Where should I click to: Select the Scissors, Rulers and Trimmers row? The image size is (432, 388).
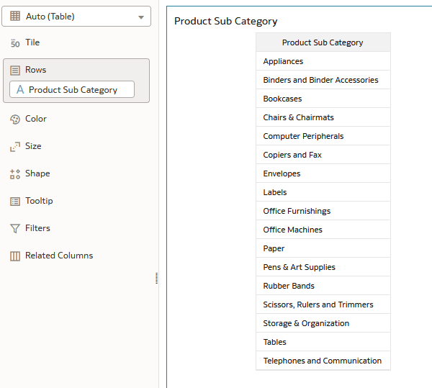tap(323, 304)
